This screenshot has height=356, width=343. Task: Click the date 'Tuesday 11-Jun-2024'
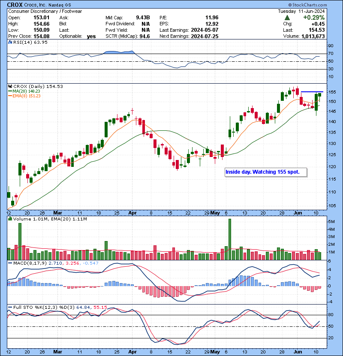point(301,11)
